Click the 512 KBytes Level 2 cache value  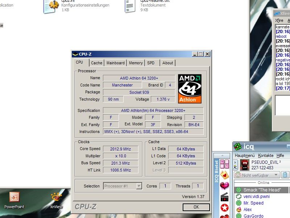coord(186,163)
